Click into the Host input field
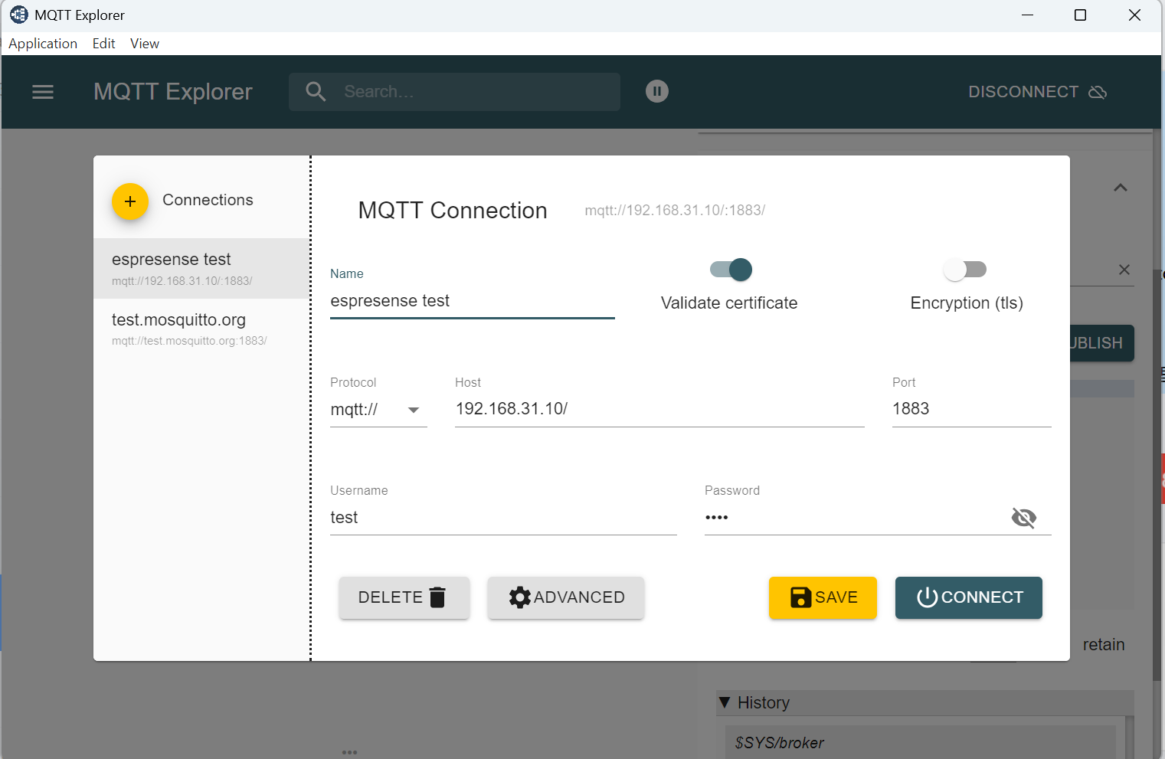The width and height of the screenshot is (1165, 759). point(659,409)
